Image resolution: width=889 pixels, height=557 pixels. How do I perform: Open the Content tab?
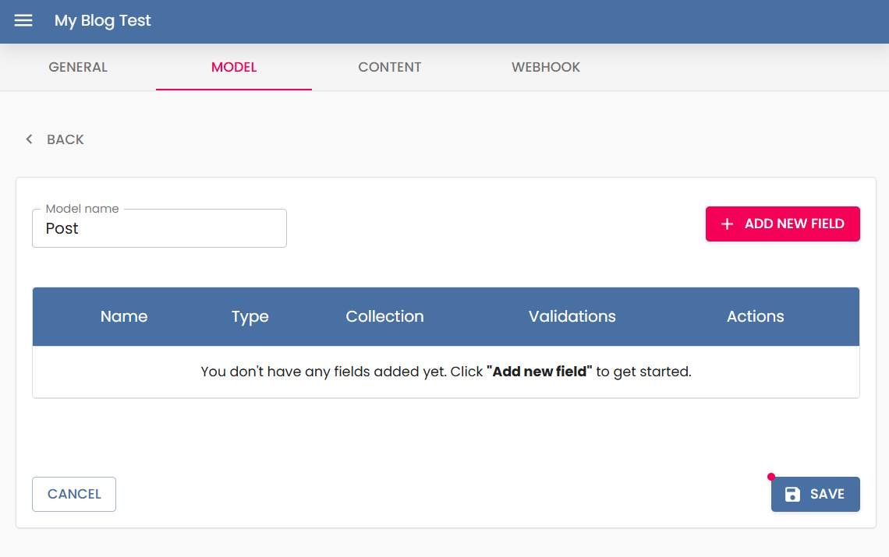click(x=390, y=67)
